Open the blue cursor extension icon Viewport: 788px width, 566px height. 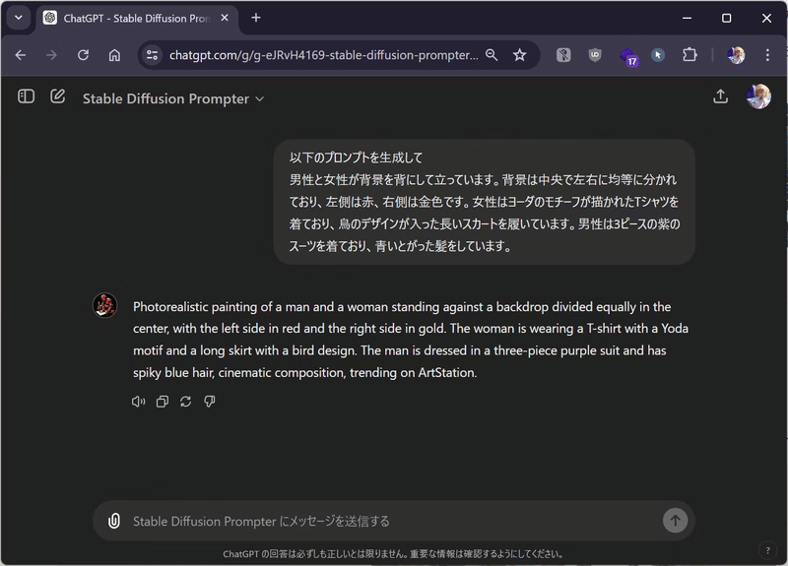658,55
